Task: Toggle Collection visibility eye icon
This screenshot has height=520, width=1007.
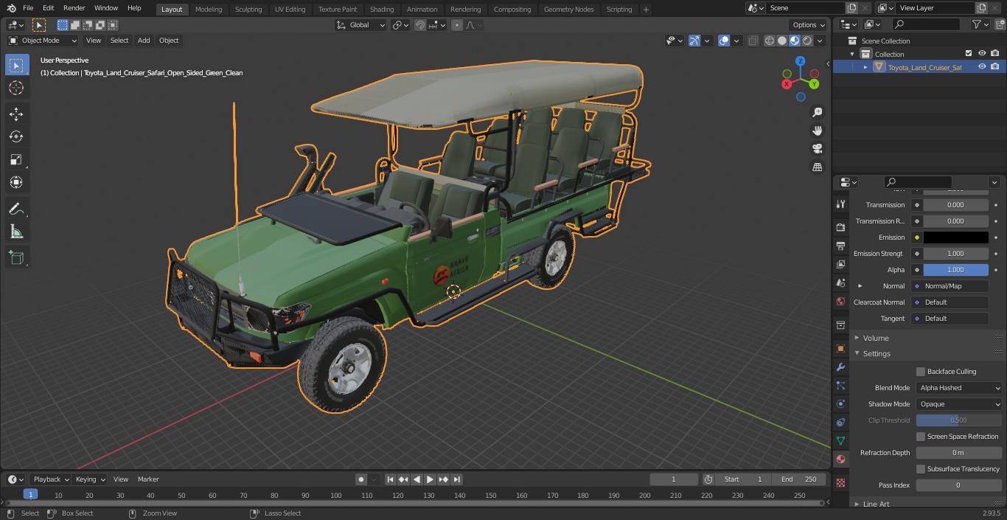Action: 982,54
